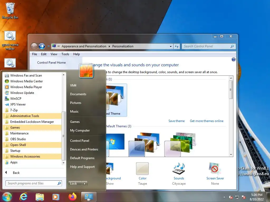Open XPS Viewer from programs list
Screen dimensions: 270x202
(x=32, y=104)
